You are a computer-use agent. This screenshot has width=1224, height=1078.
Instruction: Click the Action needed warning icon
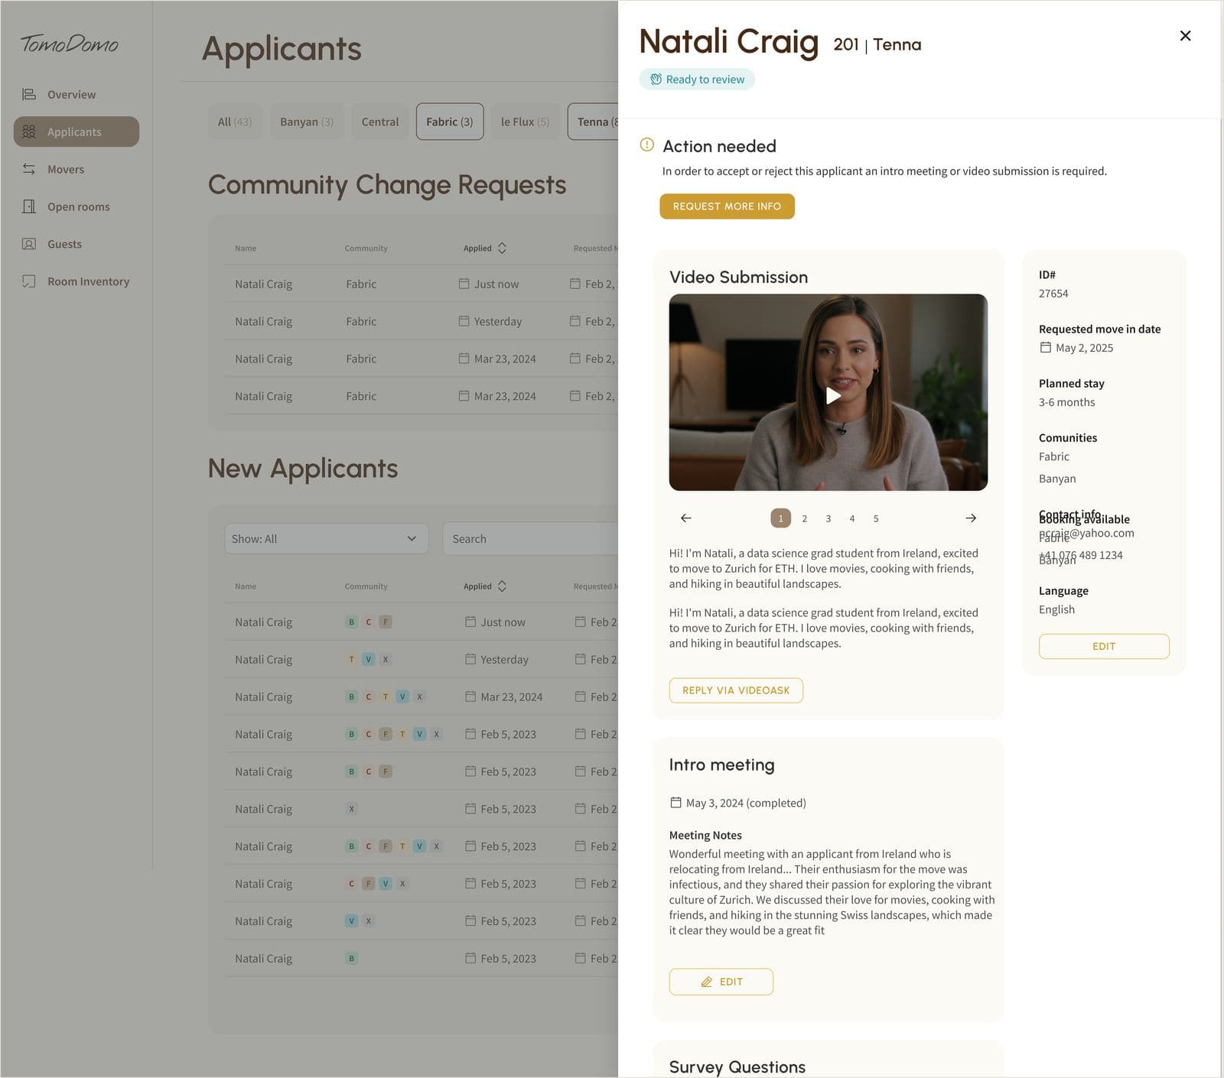pos(647,144)
